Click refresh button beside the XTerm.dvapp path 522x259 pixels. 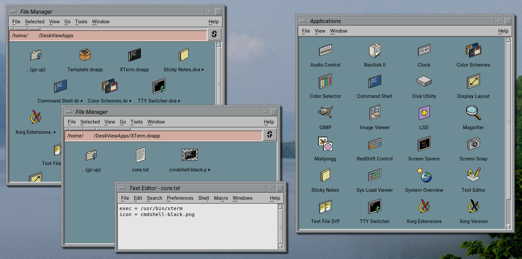click(x=270, y=134)
